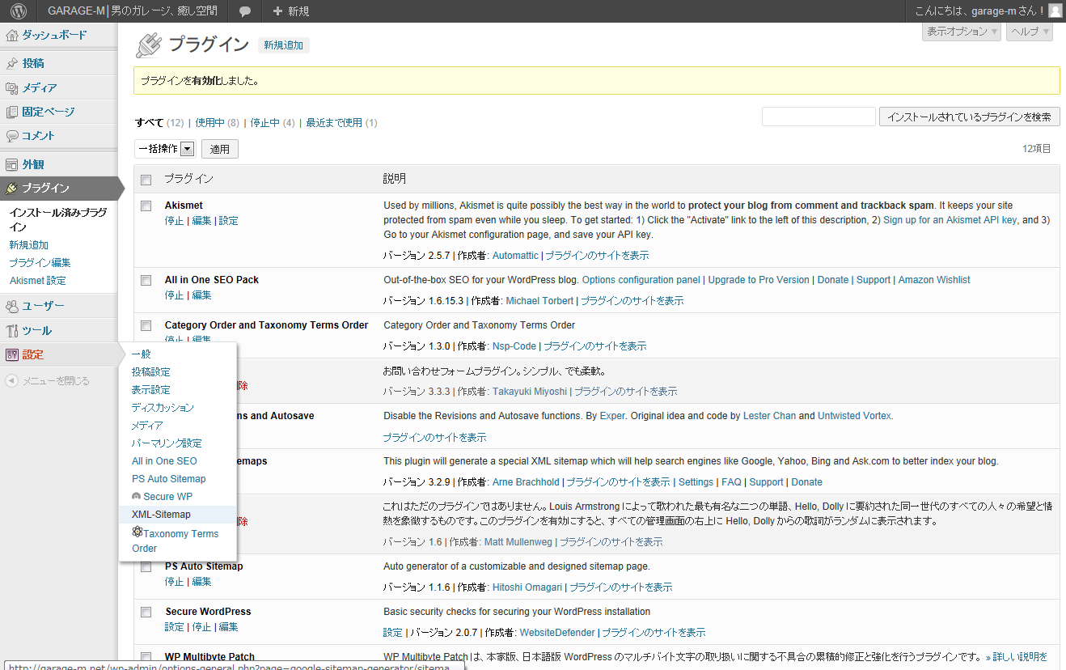The height and width of the screenshot is (670, 1066).
Task: Check the Akismet plugin checkbox
Action: coord(146,206)
